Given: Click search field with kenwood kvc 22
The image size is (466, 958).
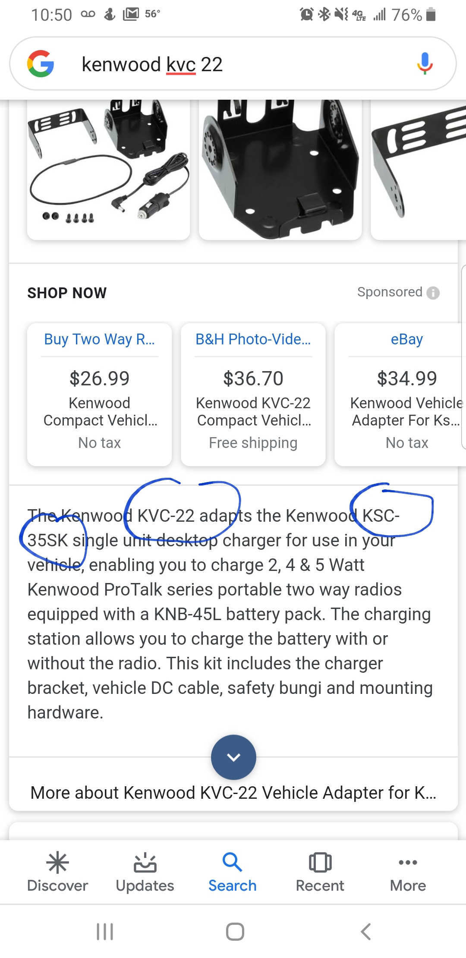Looking at the screenshot, I should (233, 64).
